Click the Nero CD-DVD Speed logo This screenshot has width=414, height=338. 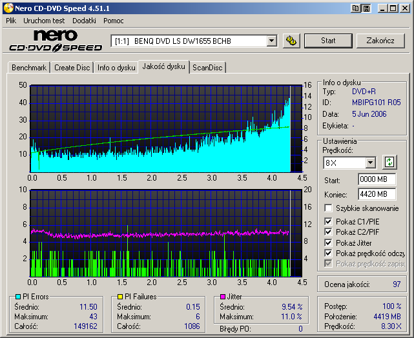pyautogui.click(x=56, y=41)
